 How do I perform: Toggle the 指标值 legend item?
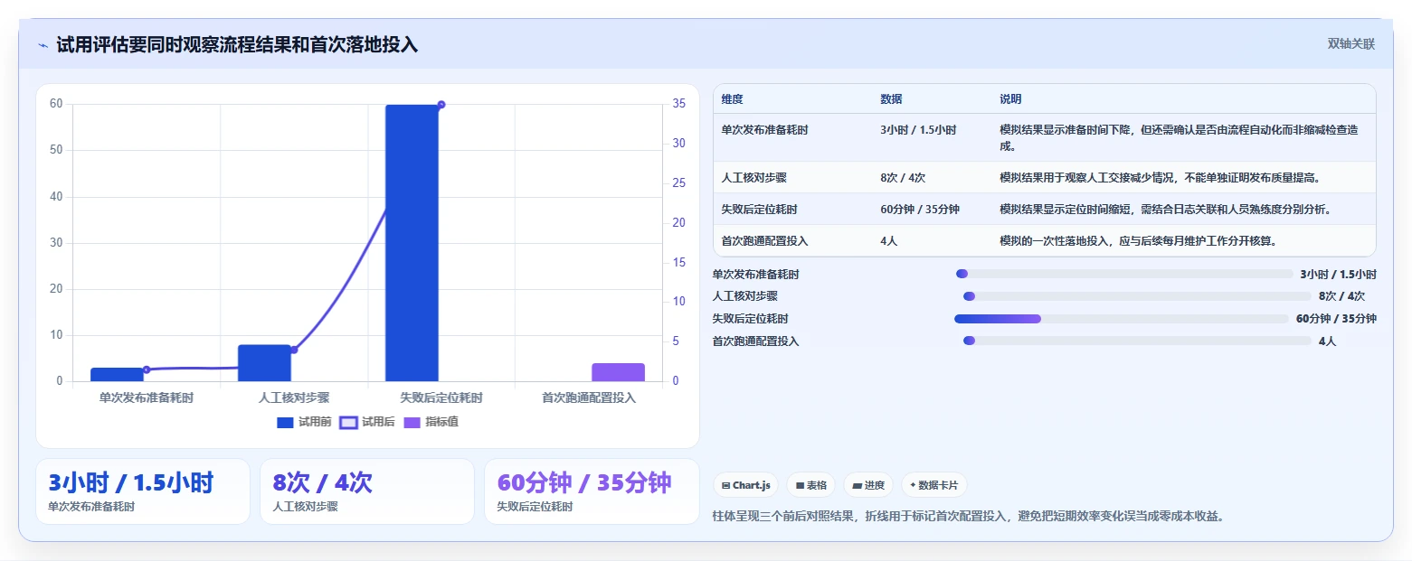pos(431,422)
